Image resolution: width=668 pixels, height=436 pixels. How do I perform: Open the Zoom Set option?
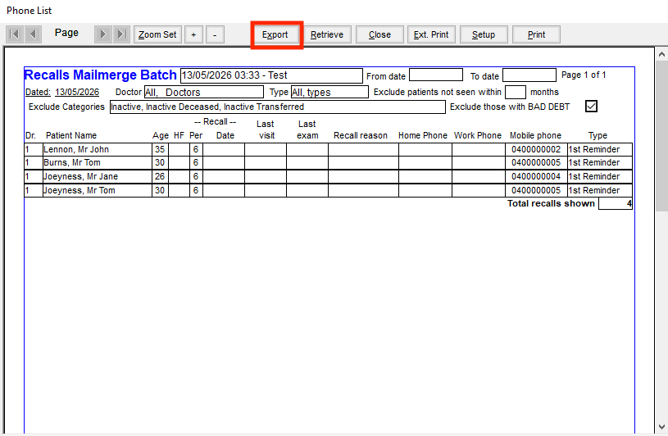(157, 34)
